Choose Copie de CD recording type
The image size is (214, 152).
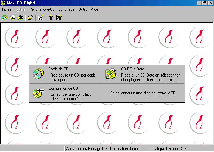[65, 74]
